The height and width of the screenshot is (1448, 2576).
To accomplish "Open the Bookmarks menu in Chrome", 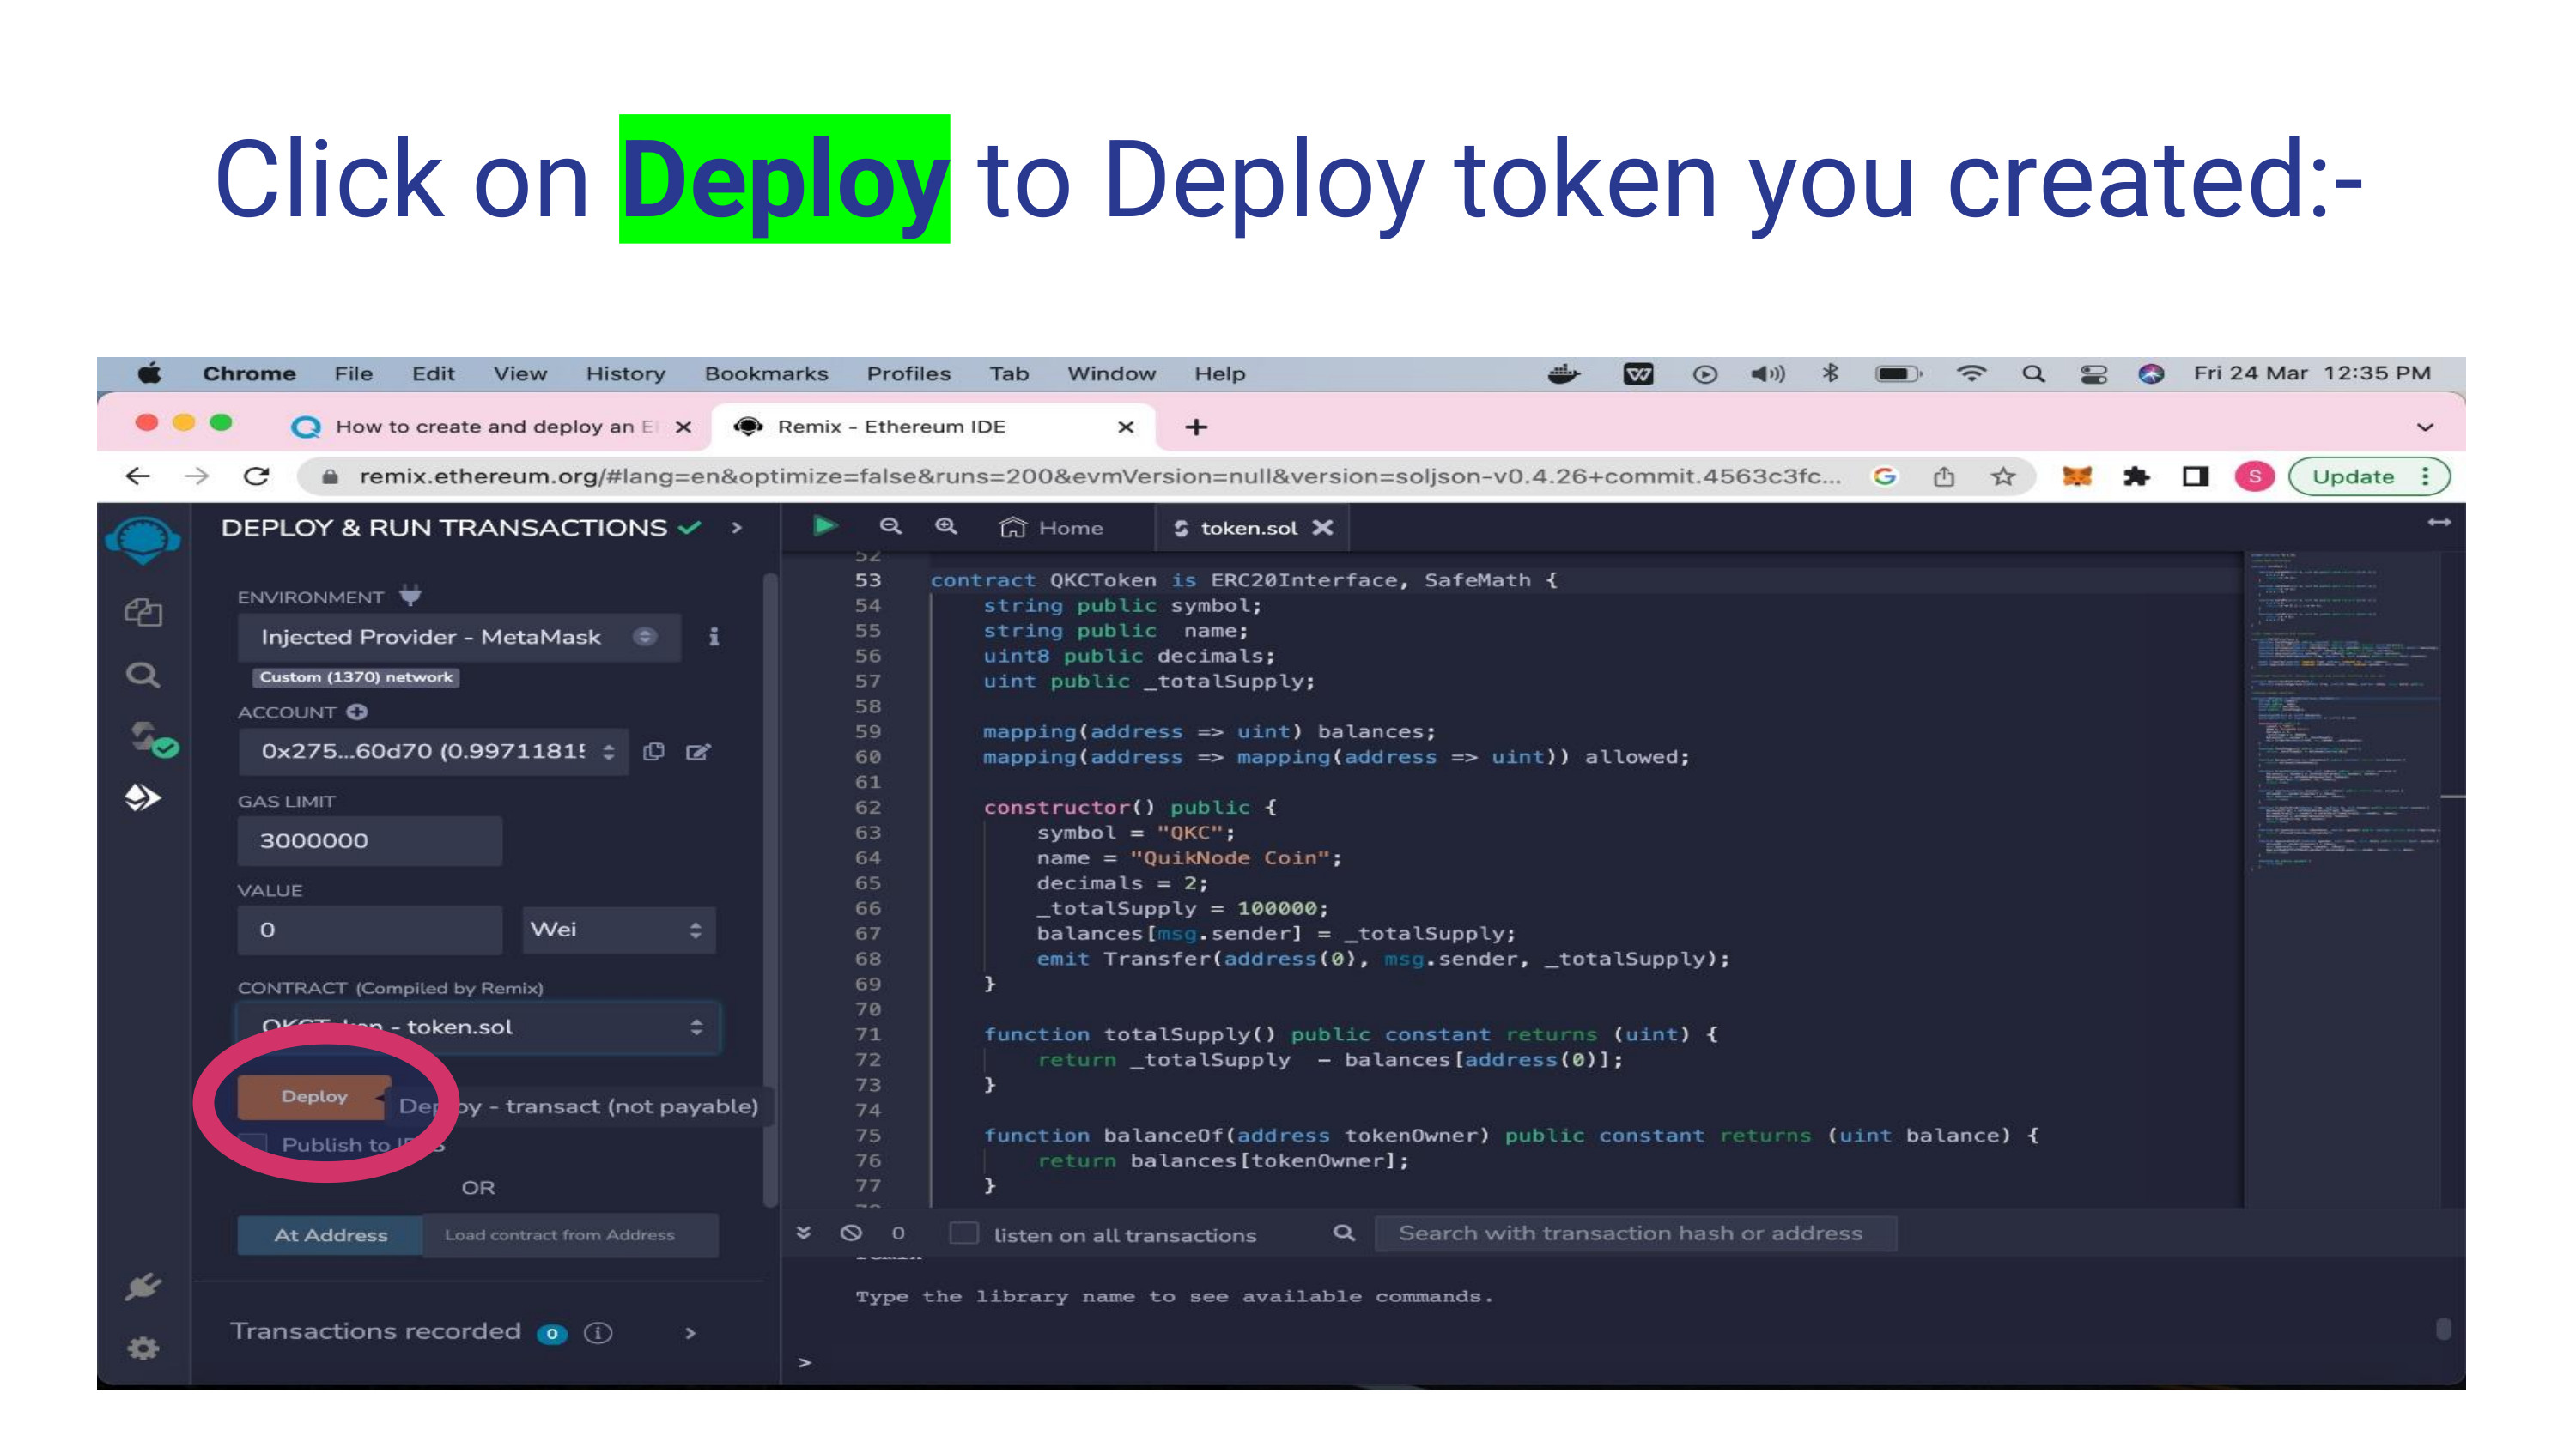I will point(766,373).
